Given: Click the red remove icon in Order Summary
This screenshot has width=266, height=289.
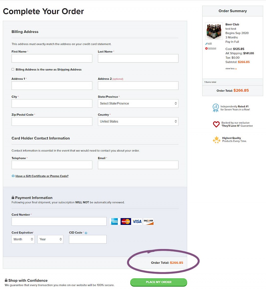Looking at the screenshot, I should (206, 48).
